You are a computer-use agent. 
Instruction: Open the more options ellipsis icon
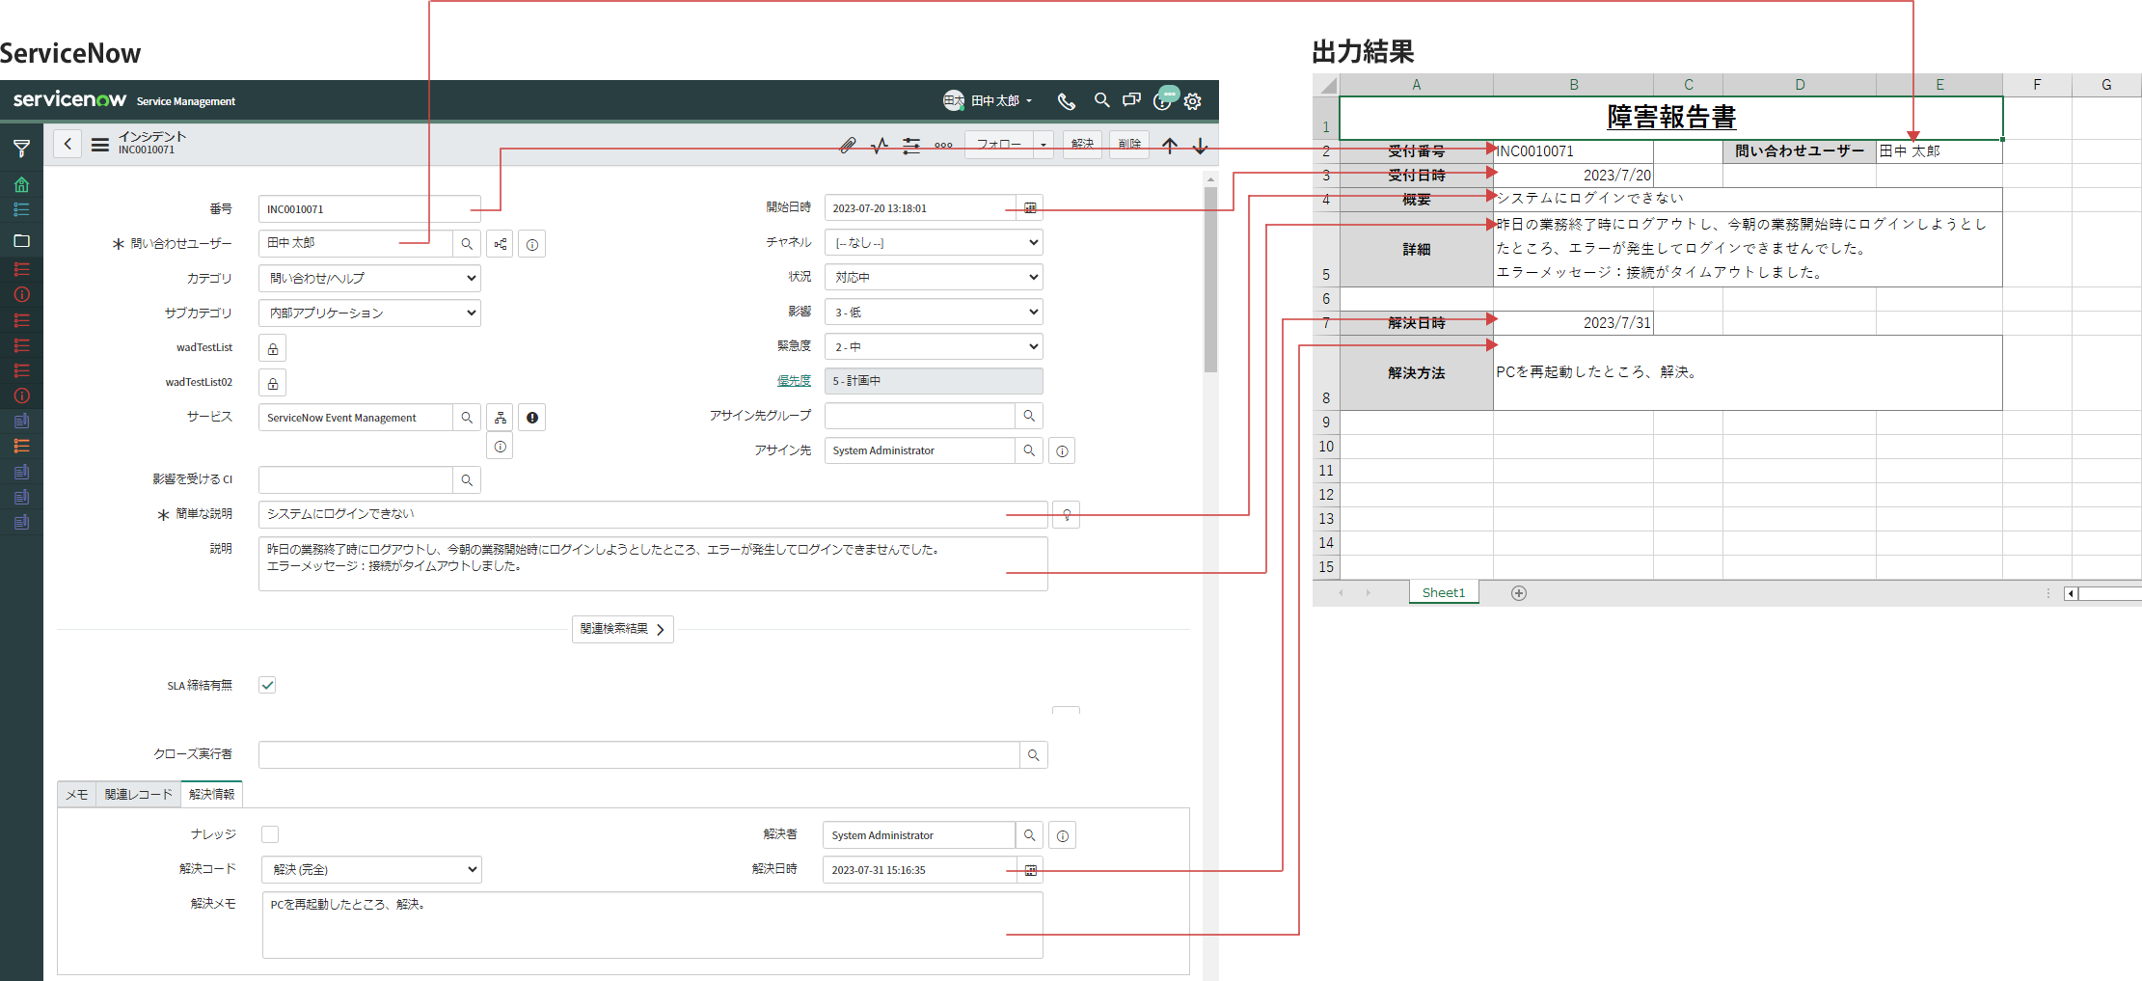pyautogui.click(x=943, y=146)
